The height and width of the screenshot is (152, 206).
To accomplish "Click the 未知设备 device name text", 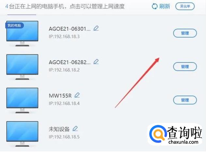I will (59, 129).
